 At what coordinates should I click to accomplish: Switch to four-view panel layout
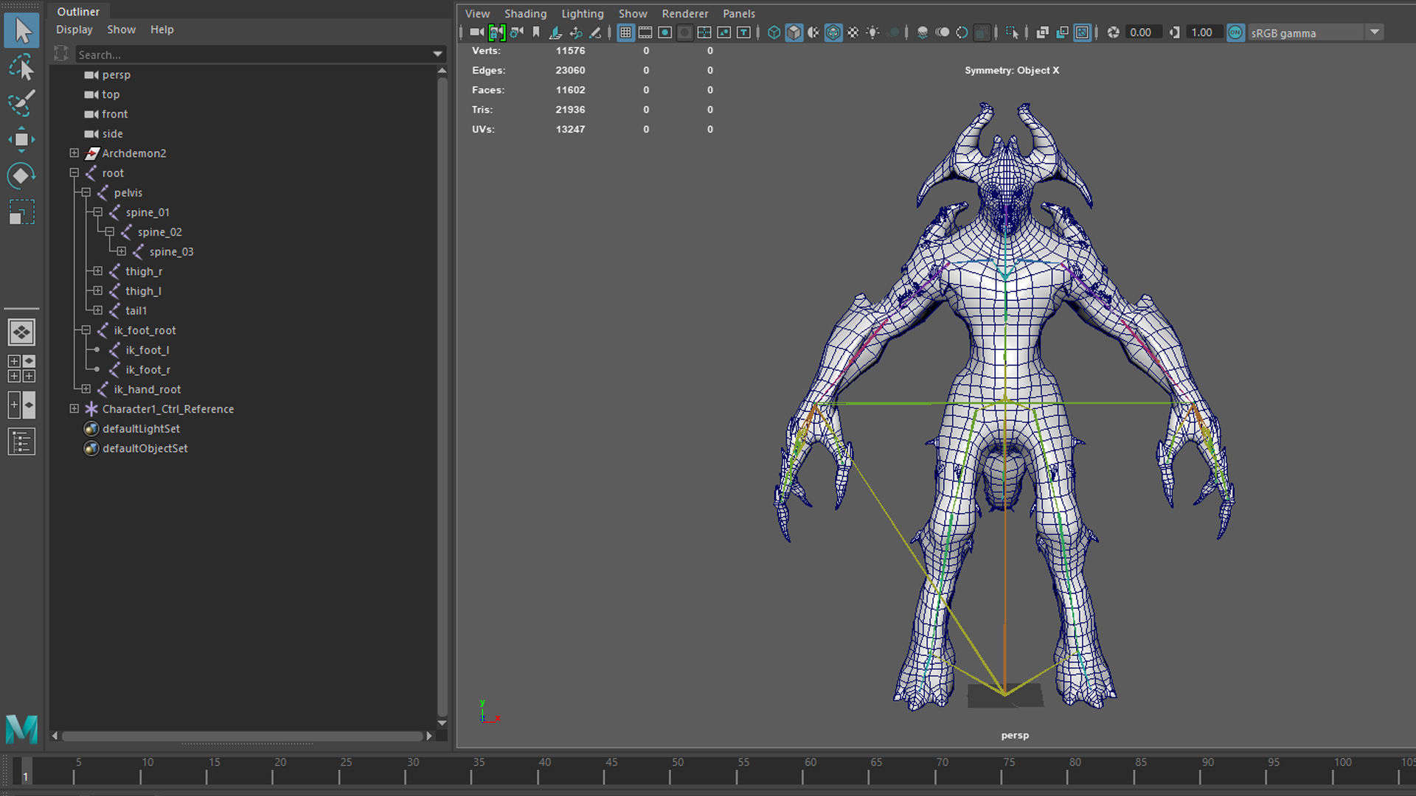[21, 369]
